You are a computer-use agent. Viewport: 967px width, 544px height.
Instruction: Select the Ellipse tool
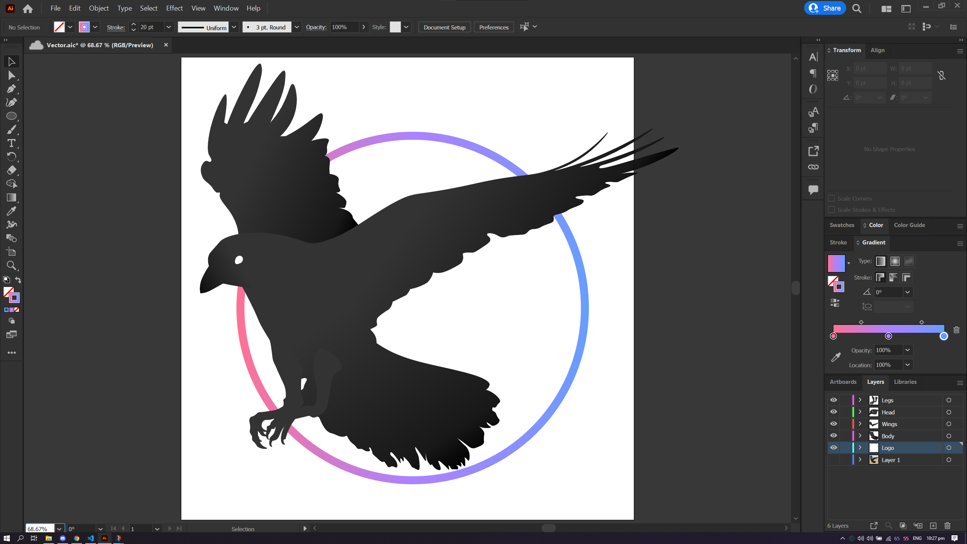coord(11,116)
